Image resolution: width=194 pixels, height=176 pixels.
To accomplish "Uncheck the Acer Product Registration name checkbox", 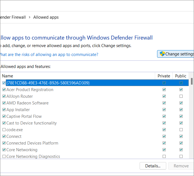I will point(4,90).
